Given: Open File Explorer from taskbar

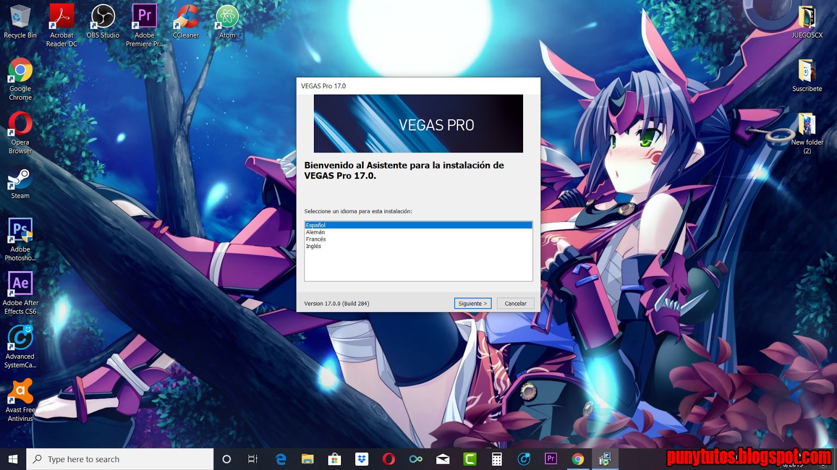Looking at the screenshot, I should click(308, 459).
